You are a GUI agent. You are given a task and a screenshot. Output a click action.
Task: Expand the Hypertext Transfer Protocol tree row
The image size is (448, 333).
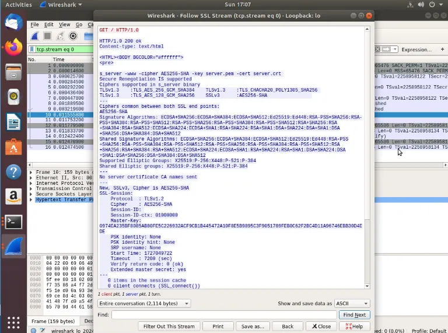pos(31,199)
